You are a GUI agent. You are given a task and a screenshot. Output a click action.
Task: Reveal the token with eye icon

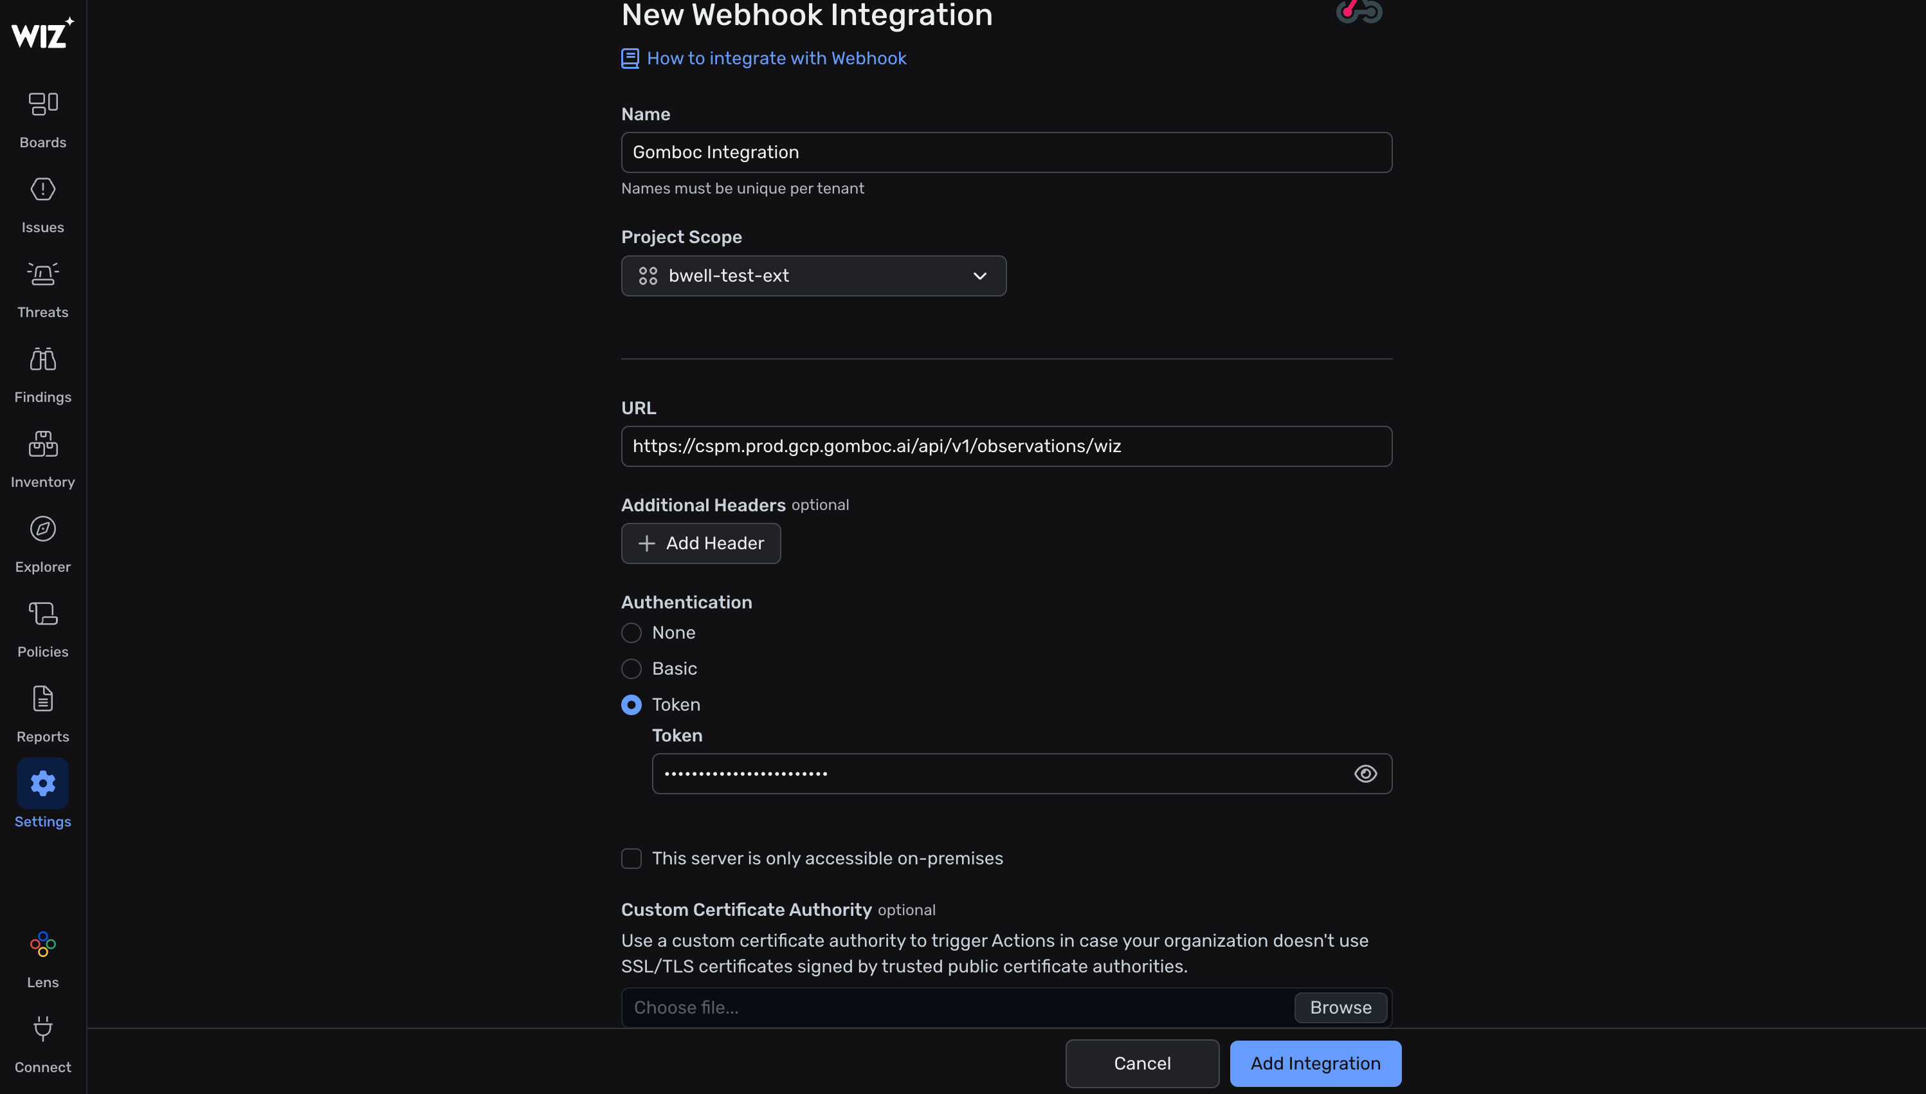click(1365, 774)
